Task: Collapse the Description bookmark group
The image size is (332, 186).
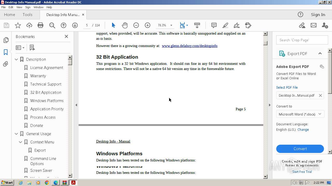Action: (16, 59)
